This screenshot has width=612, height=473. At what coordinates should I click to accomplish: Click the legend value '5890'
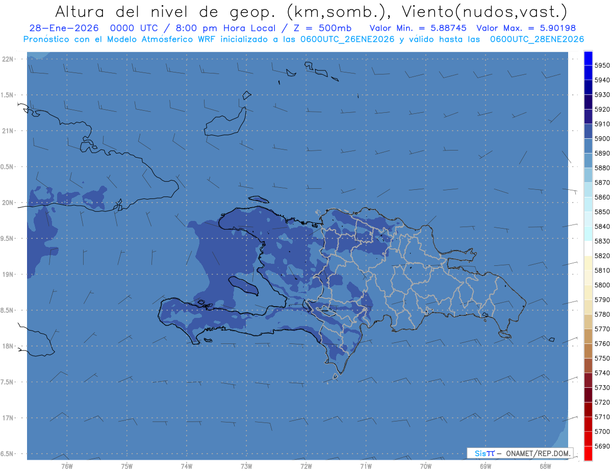click(602, 153)
